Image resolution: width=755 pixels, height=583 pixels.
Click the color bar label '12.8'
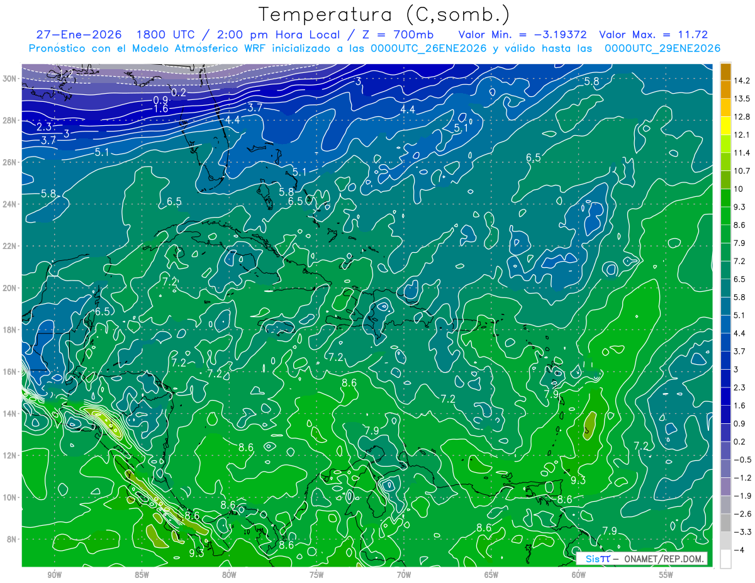pos(742,117)
